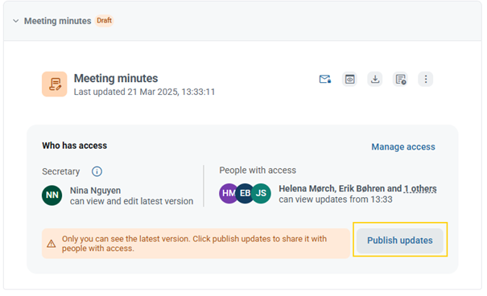Screen dimensions: 487x296
Task: Click the document settings icon beside download
Action: pos(400,79)
